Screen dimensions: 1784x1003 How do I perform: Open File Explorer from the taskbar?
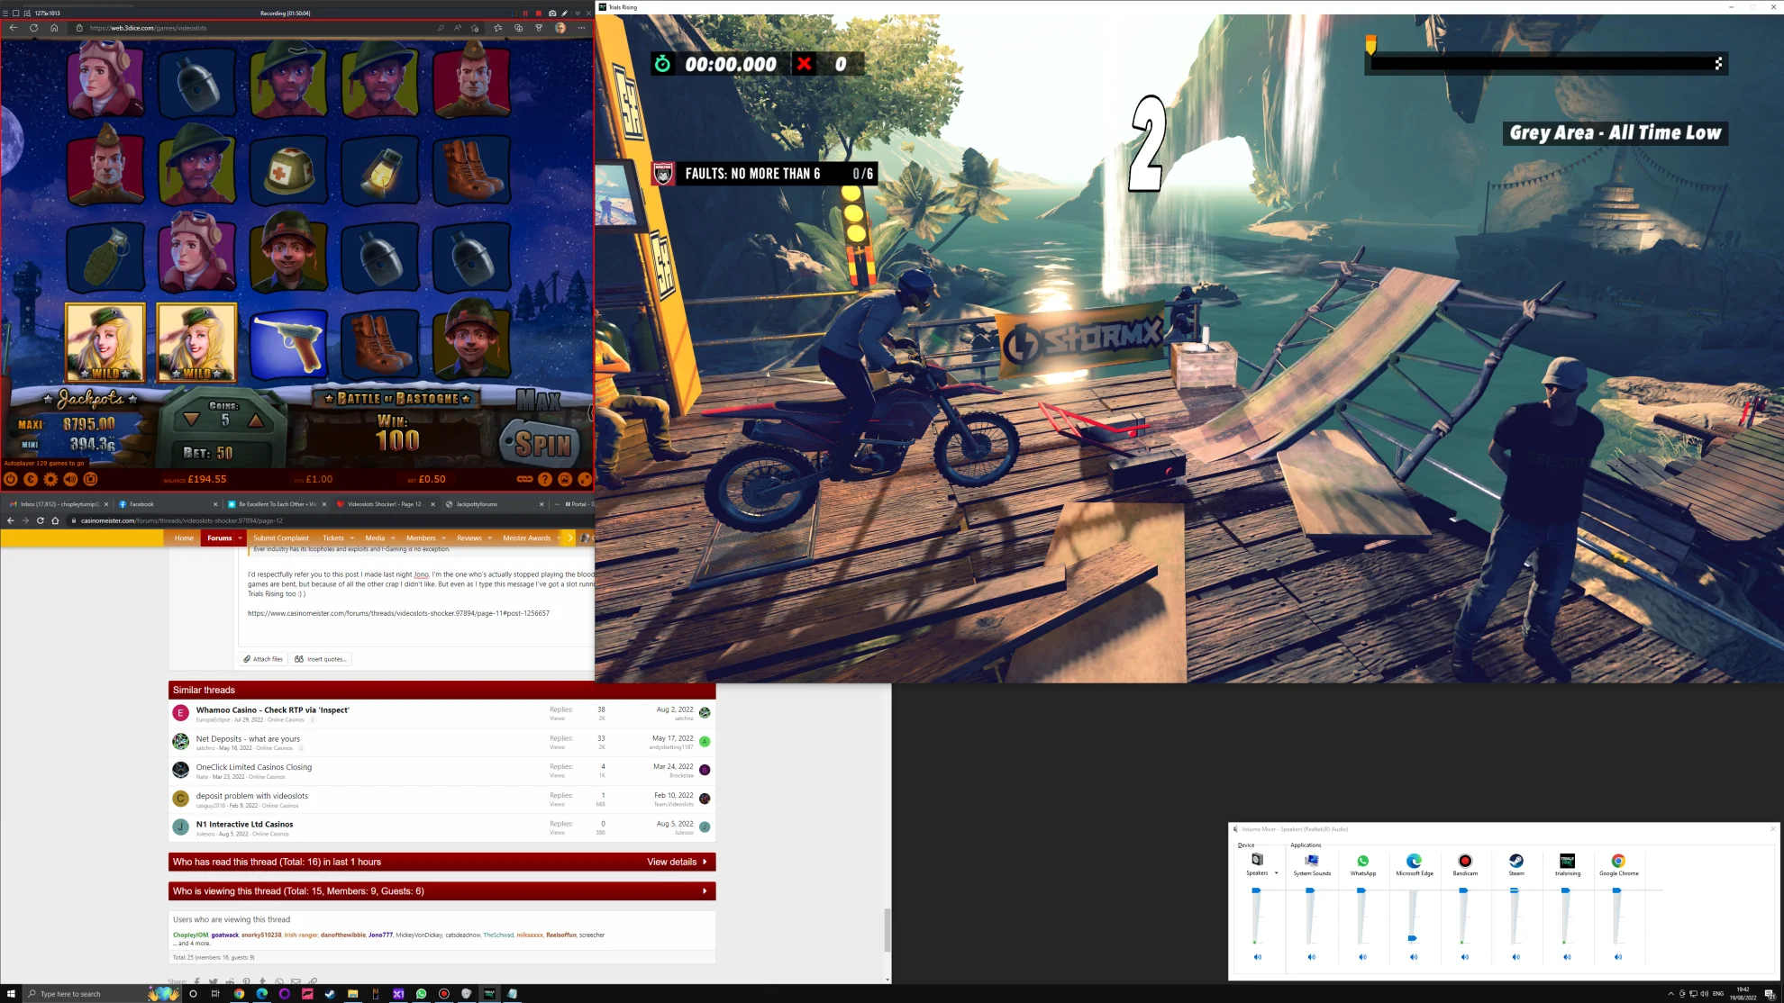coord(352,994)
